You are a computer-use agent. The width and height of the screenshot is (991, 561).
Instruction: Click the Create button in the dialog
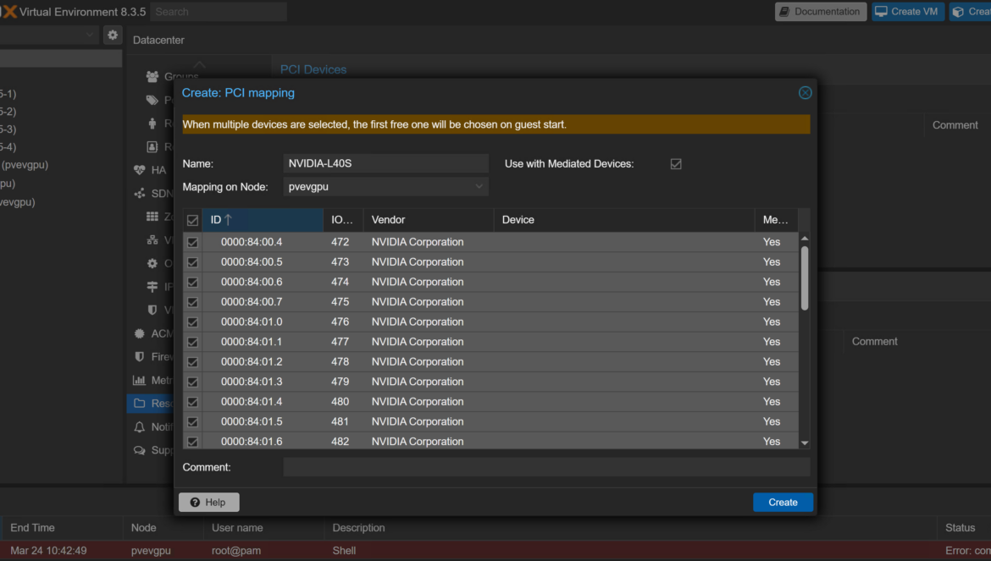point(783,503)
